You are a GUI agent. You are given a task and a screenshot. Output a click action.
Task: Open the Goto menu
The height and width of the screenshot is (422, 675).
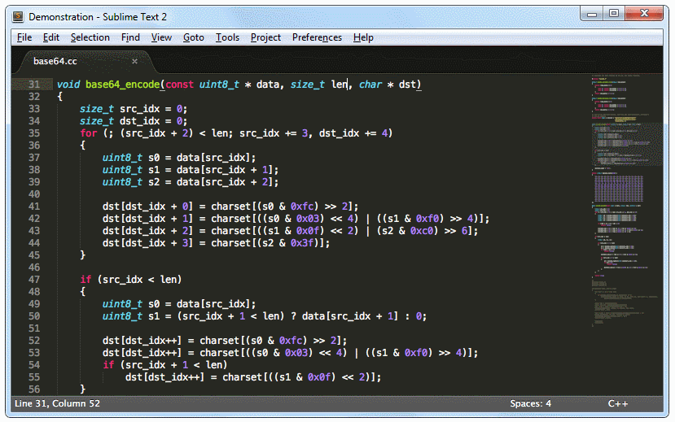tap(194, 37)
